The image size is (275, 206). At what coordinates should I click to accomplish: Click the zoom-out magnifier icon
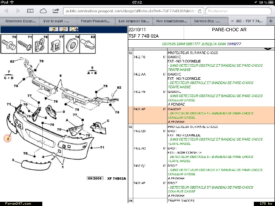pos(64,29)
